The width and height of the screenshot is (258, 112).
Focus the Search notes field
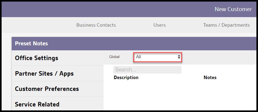click(x=147, y=70)
